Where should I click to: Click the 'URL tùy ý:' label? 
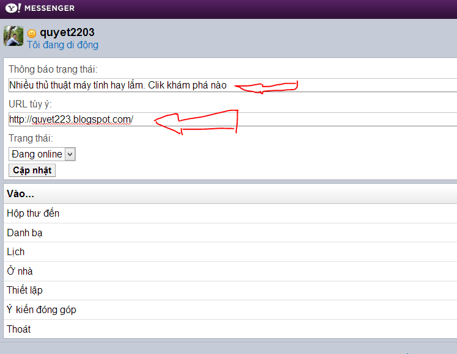pyautogui.click(x=30, y=104)
